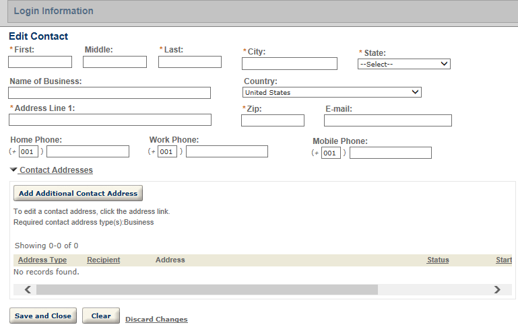
Task: Sort by the Address Type column
Action: tap(42, 260)
